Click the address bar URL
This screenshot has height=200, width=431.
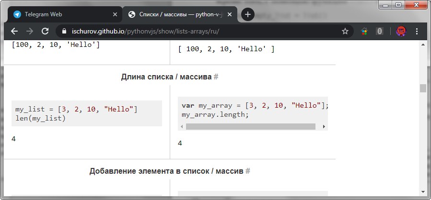tap(145, 31)
